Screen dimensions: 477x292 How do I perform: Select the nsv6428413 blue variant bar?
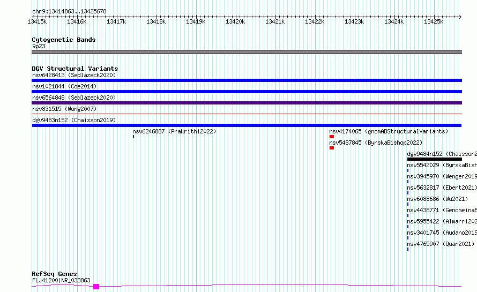click(247, 80)
